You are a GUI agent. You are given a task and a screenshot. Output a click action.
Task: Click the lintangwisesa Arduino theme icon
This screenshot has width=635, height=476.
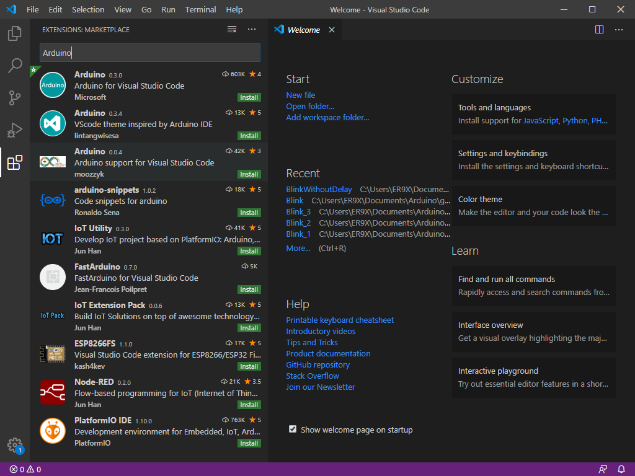[x=53, y=123]
